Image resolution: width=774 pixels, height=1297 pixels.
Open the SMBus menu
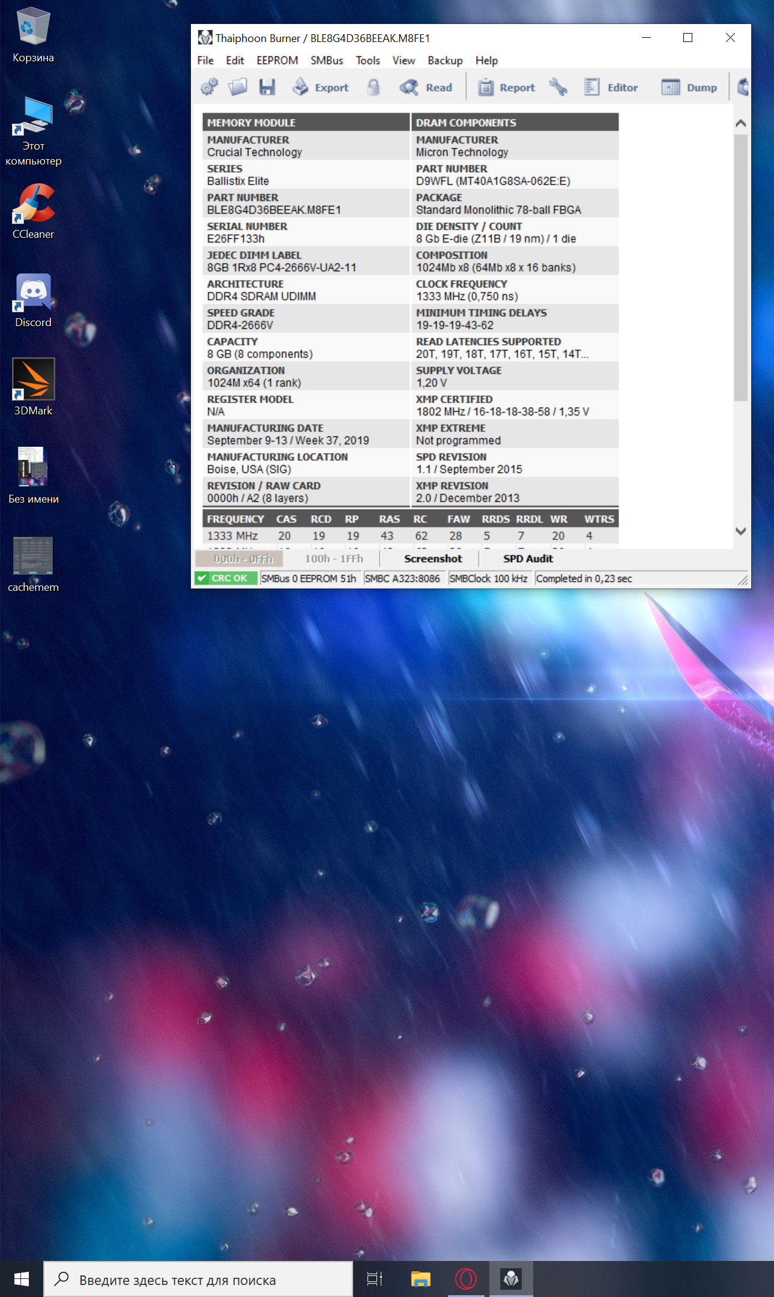327,61
